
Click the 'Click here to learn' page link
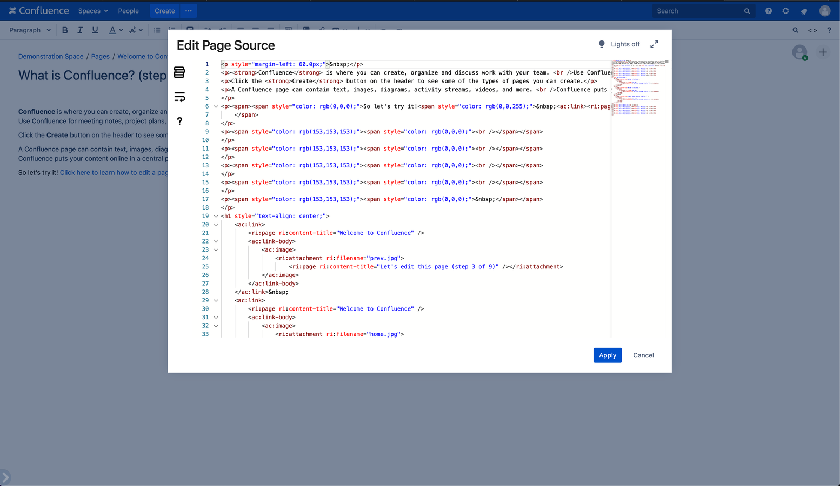point(114,173)
